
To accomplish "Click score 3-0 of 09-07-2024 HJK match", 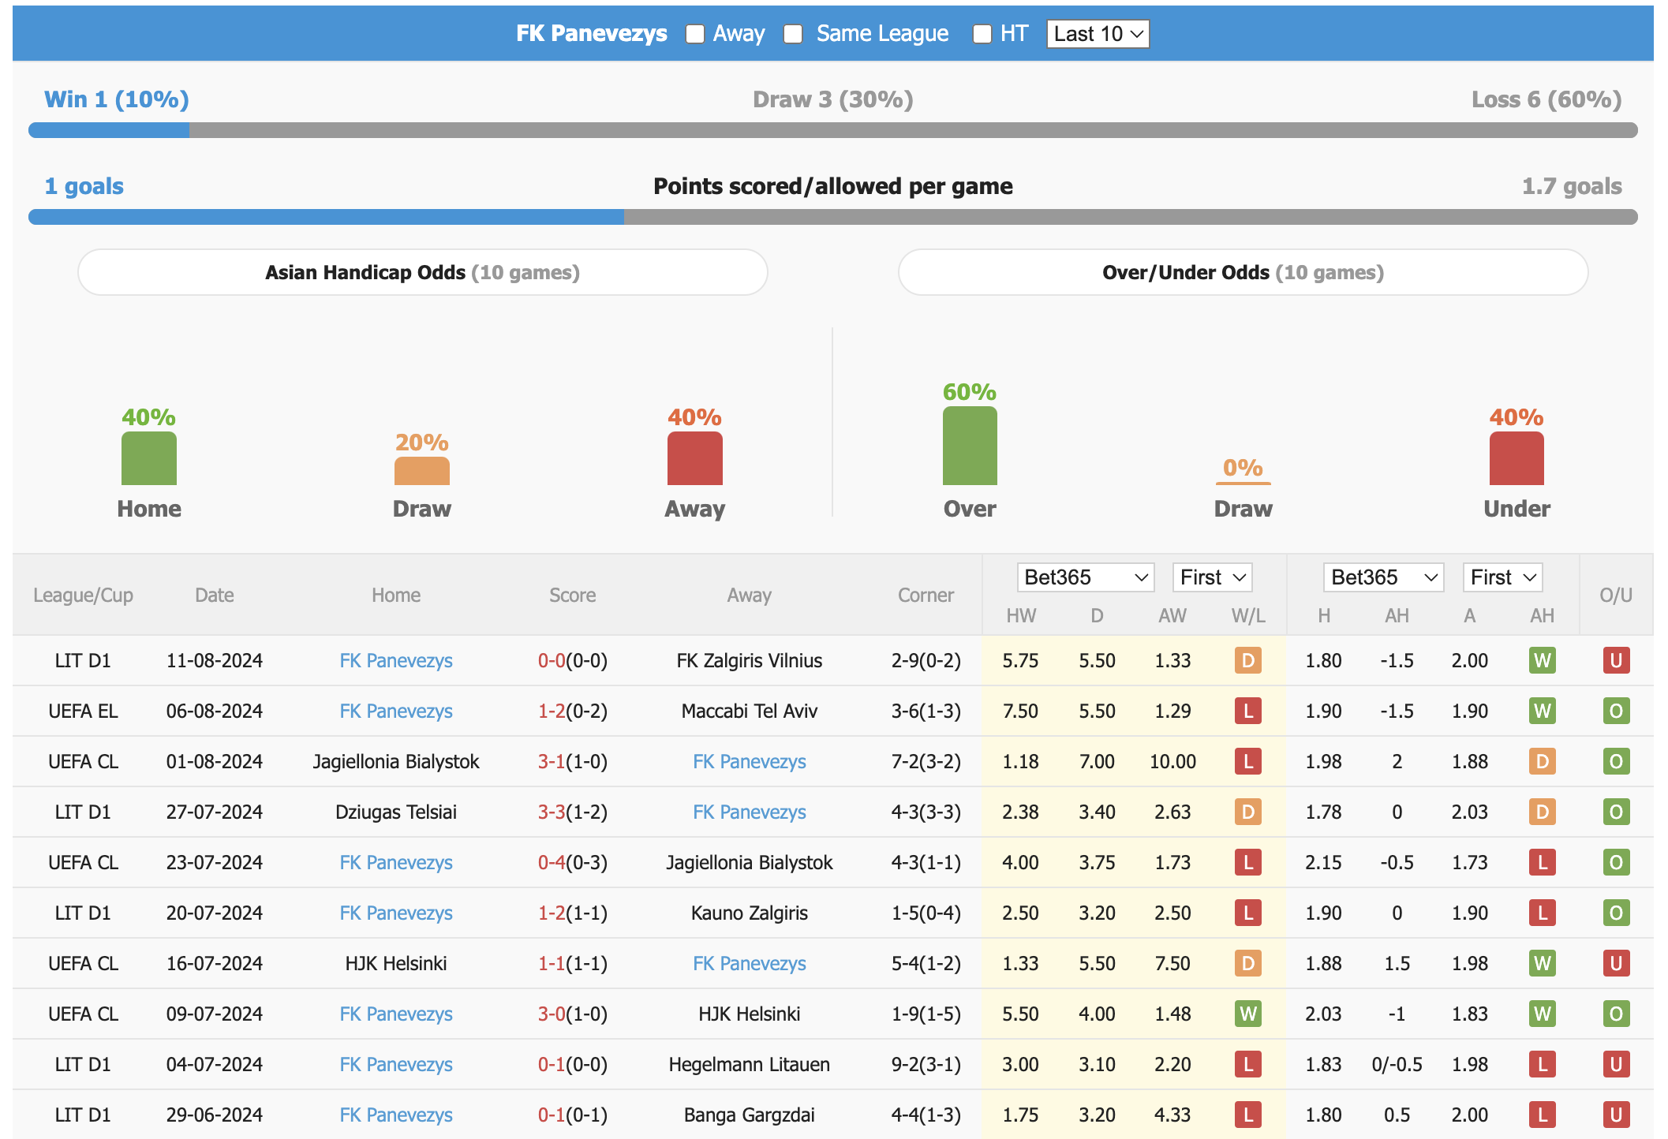I will click(x=552, y=1014).
